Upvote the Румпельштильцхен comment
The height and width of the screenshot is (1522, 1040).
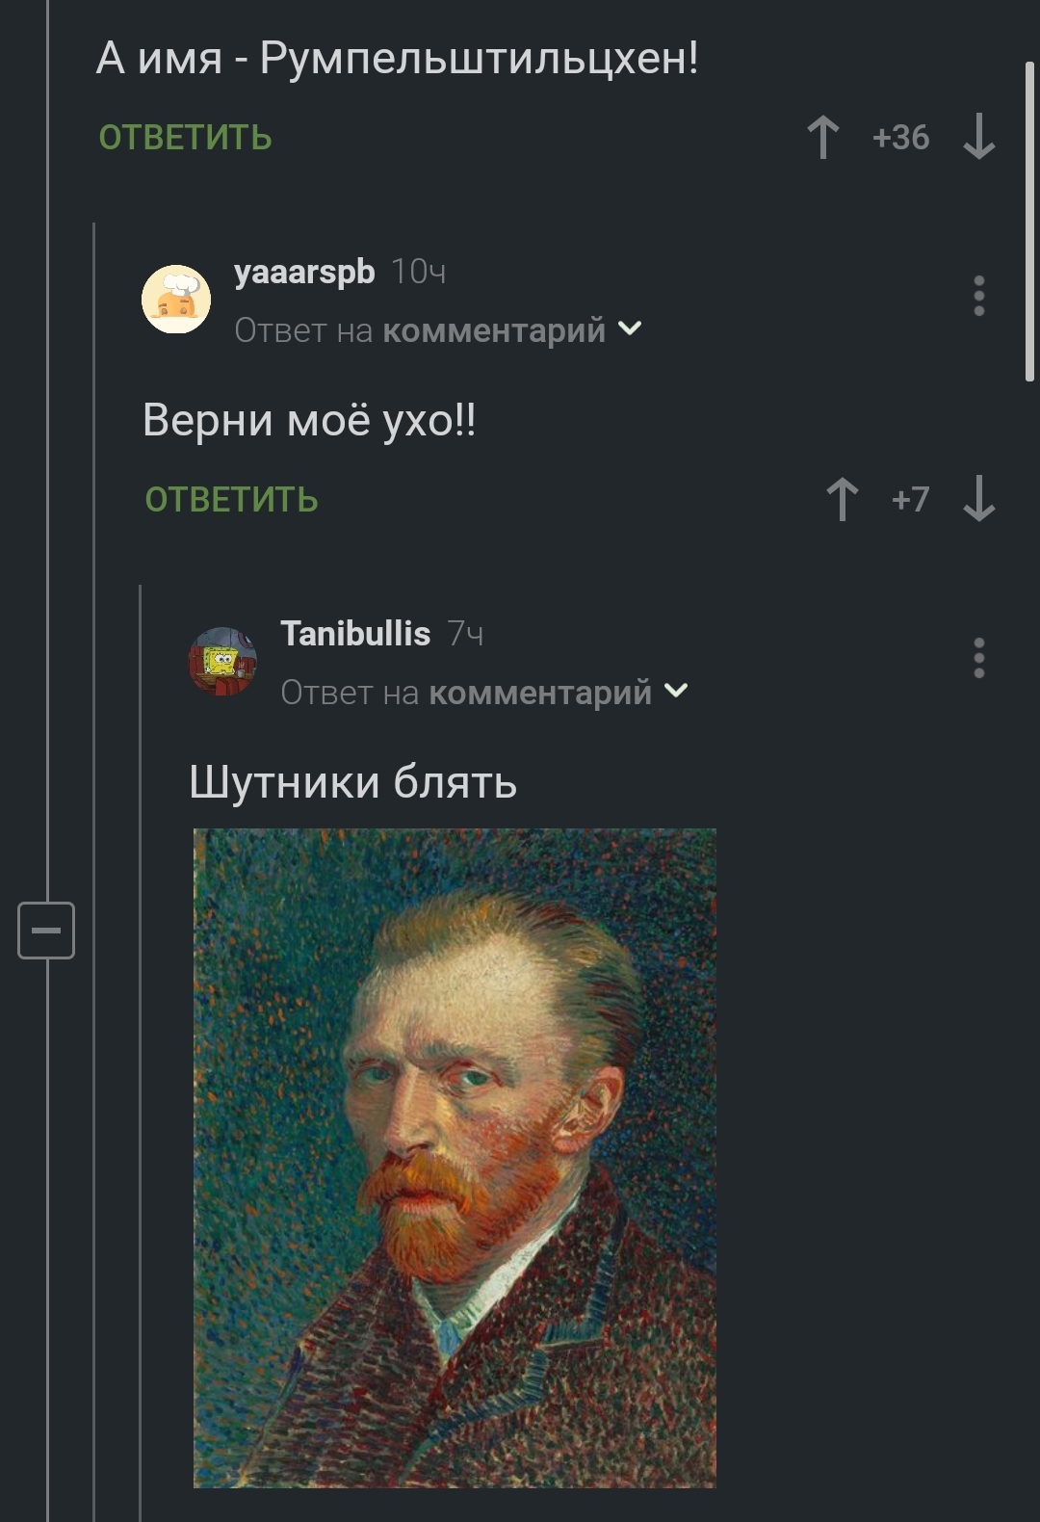(x=823, y=137)
